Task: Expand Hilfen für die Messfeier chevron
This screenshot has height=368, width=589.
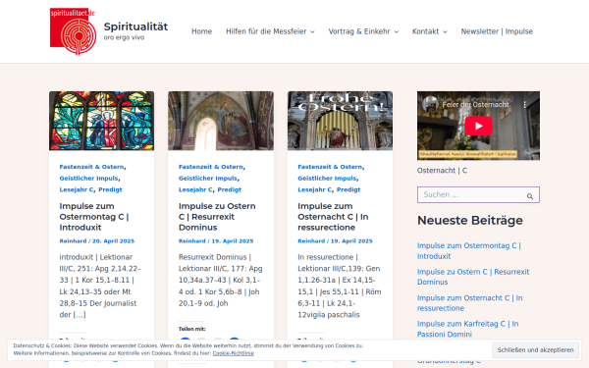Action: 312,32
